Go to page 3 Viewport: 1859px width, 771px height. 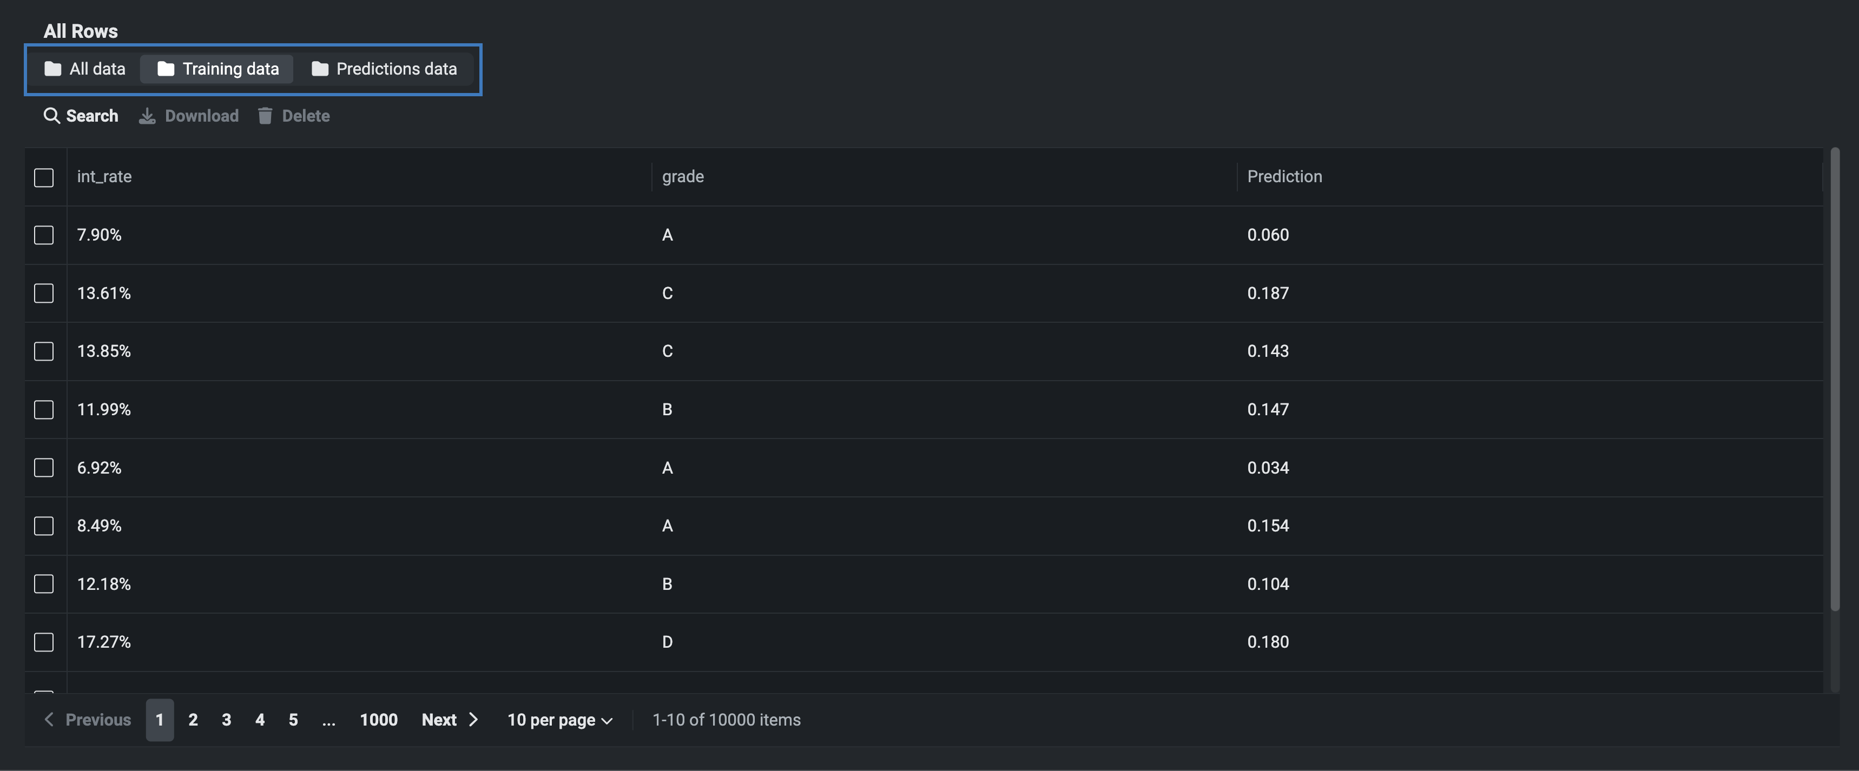[226, 720]
